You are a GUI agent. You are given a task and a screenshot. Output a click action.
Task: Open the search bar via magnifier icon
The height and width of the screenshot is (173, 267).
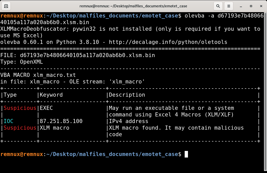click(218, 6)
